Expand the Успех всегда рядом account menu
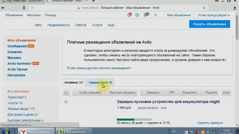Viewport: 239px width, 134px height. point(214,15)
